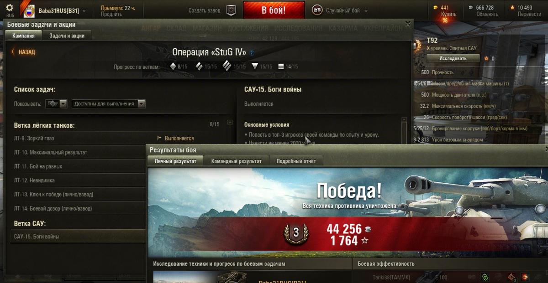This screenshot has height=283, width=548.
Task: Switch to the 'Задачи и акции' tab
Action: [67, 36]
